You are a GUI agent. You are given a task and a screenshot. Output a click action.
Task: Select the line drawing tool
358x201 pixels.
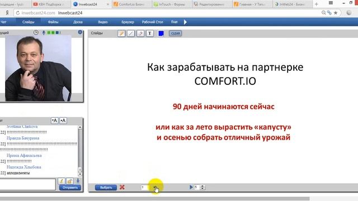130,33
